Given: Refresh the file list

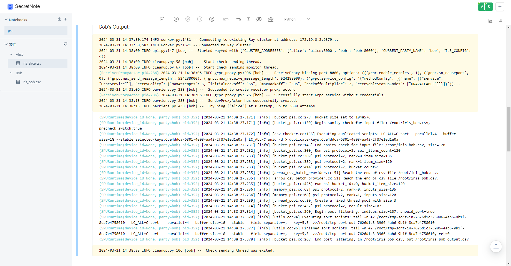Looking at the screenshot, I should (x=66, y=44).
